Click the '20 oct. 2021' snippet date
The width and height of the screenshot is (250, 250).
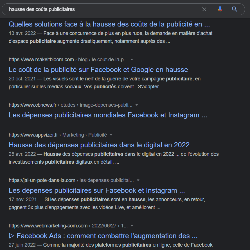[x=22, y=79]
